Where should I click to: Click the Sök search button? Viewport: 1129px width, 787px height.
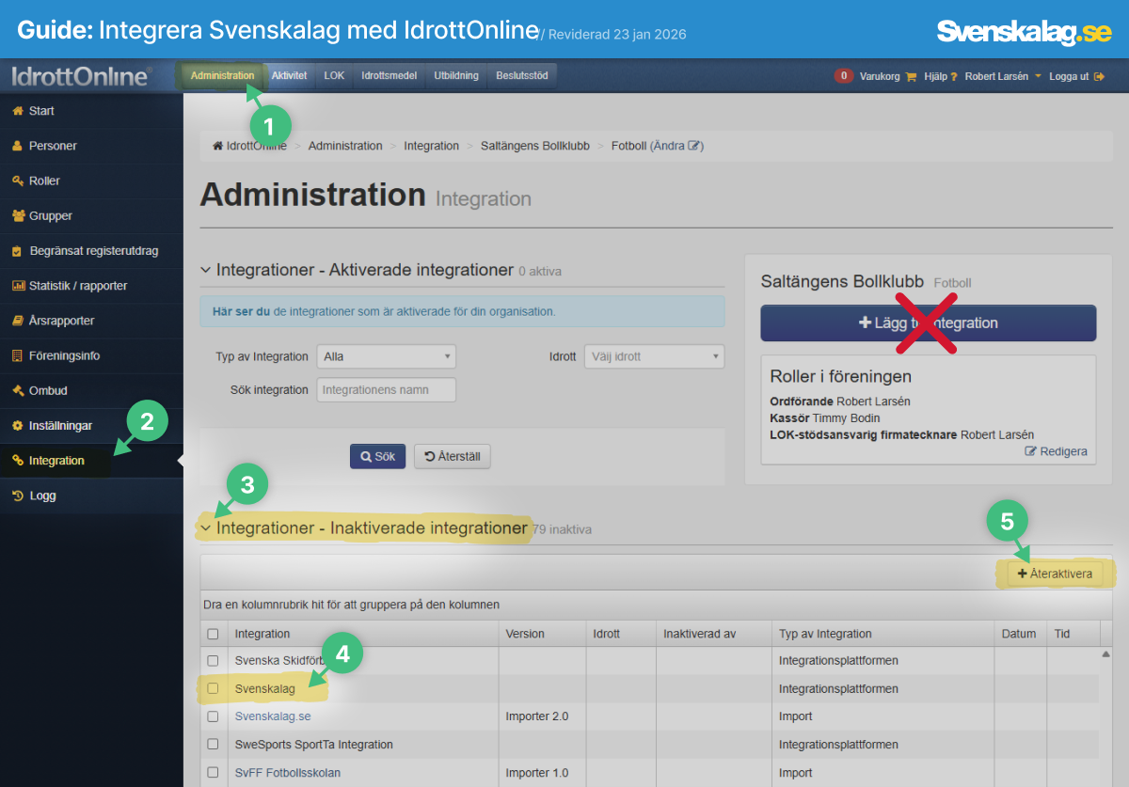pyautogui.click(x=377, y=456)
